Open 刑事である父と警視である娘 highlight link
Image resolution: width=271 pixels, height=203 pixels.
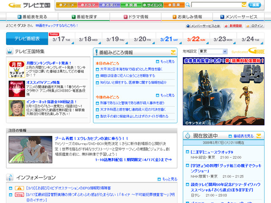pos(132,103)
